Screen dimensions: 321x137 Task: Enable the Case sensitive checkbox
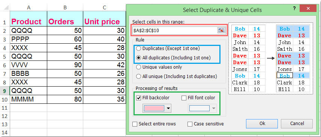190,124
